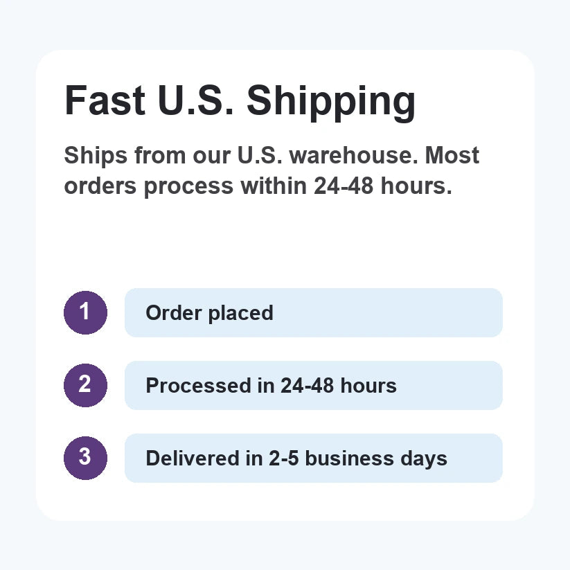Click the word placed in step one
This screenshot has width=570, height=570.
pos(240,313)
